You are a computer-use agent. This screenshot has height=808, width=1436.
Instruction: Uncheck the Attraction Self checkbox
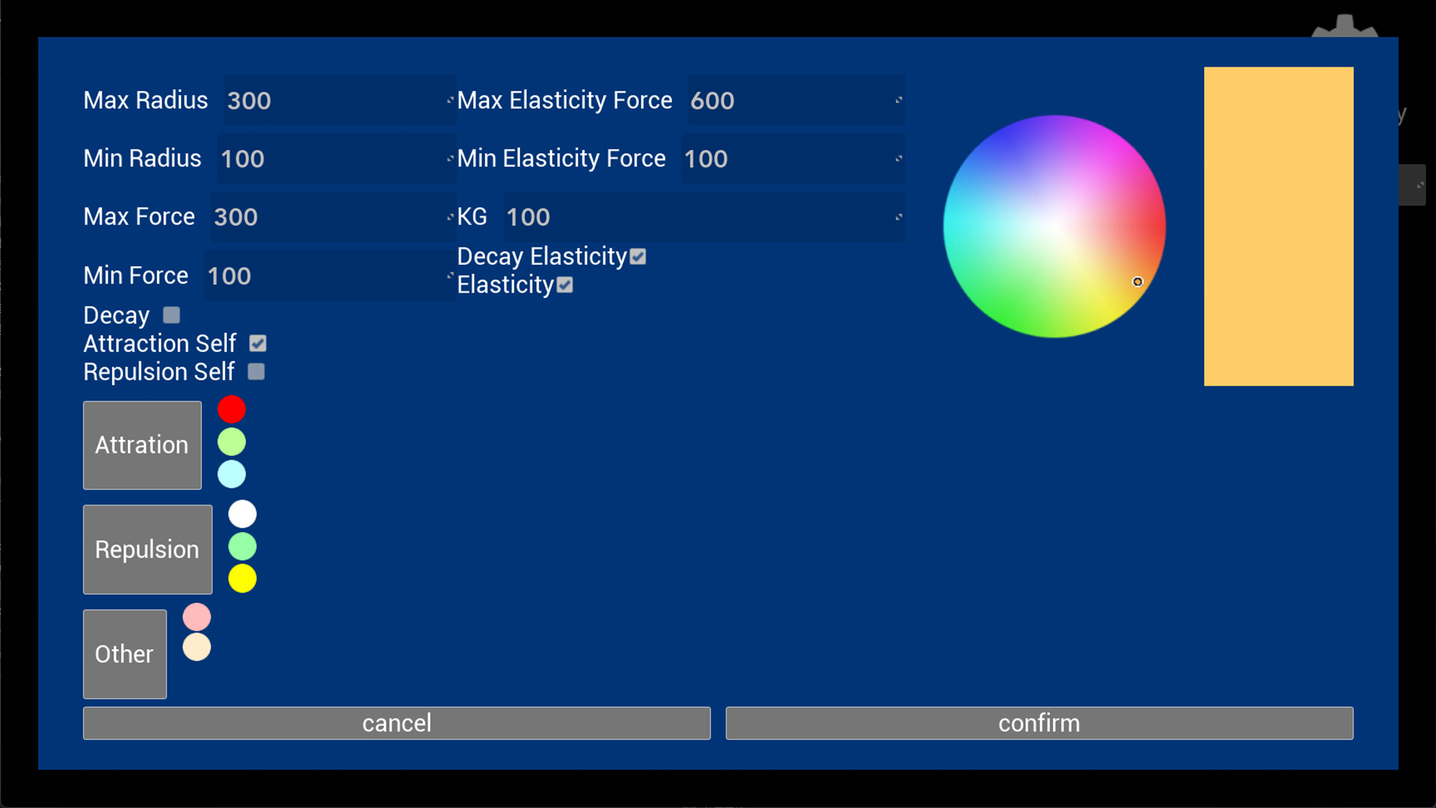click(x=257, y=343)
